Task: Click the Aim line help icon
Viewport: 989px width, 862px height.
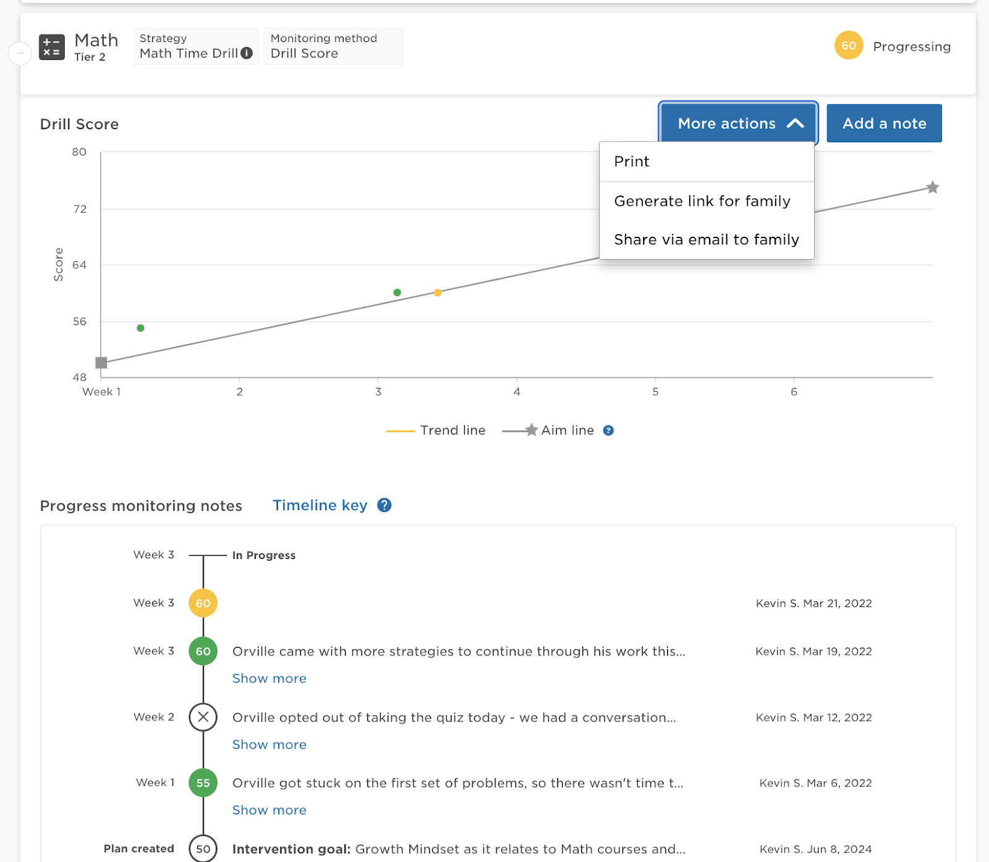Action: pos(608,430)
